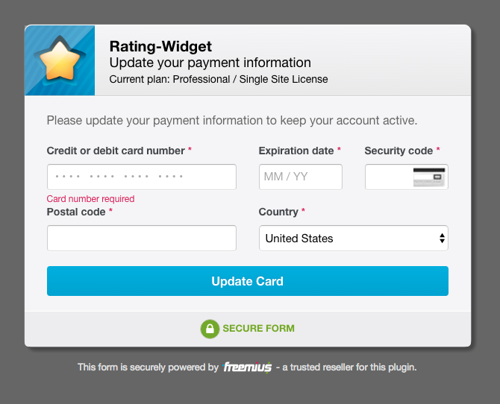The width and height of the screenshot is (500, 404).
Task: Select the Postal code text box
Action: pyautogui.click(x=141, y=239)
